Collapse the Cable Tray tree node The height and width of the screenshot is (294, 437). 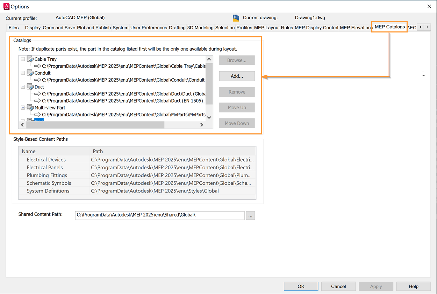pos(23,59)
